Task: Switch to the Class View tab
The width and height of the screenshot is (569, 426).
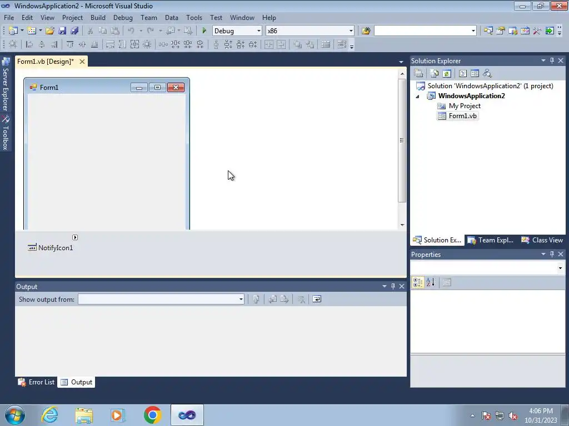Action: pos(542,240)
